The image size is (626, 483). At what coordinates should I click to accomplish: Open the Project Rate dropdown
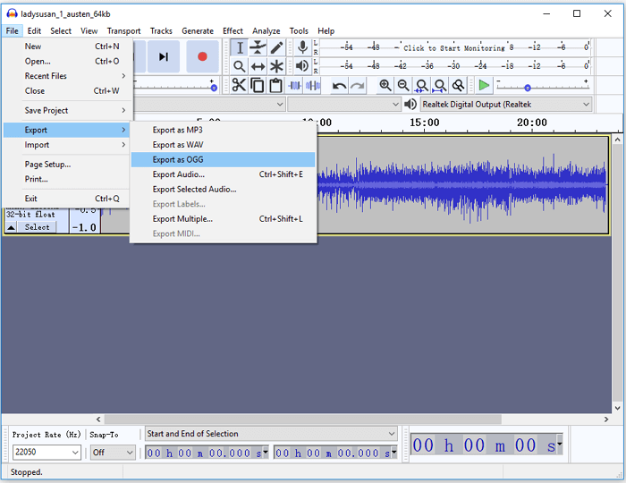47,453
